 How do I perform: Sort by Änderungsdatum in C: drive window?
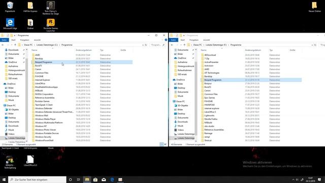[84, 50]
